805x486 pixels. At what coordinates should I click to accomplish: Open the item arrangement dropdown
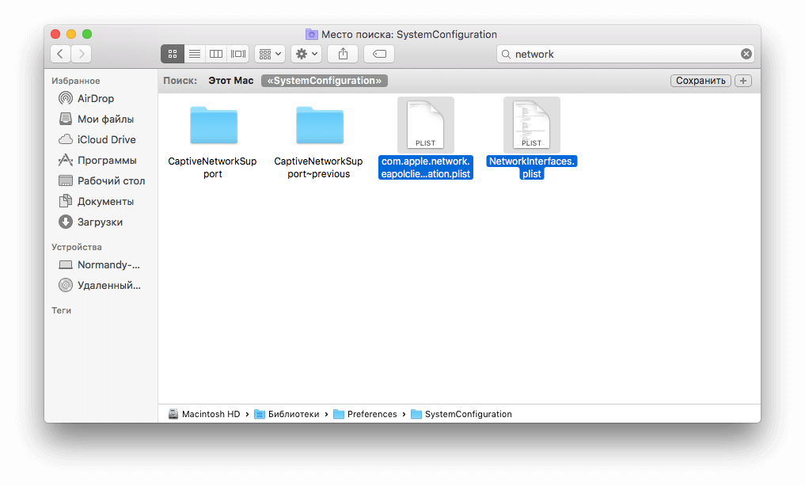click(270, 54)
